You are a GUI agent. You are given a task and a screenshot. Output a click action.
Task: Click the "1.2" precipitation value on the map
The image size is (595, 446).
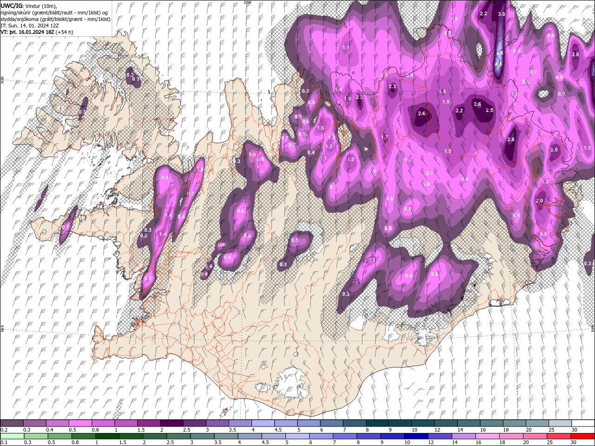[x=331, y=138]
